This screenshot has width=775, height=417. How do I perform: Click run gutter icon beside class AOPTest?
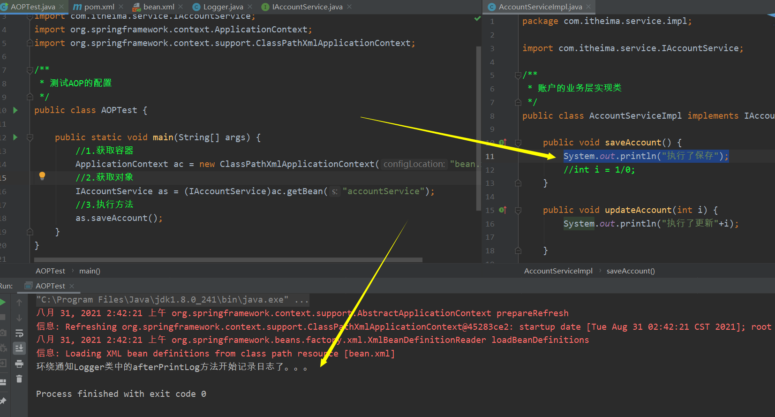tap(15, 110)
